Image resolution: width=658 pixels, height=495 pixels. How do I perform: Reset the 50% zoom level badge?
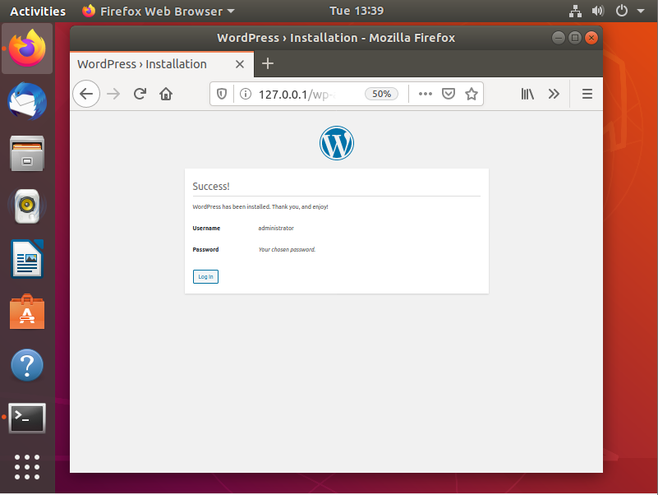click(x=381, y=94)
